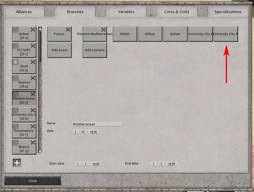The width and height of the screenshot is (254, 192).
Task: Delete the defeat (ID 0) branch
Action: tap(33, 30)
